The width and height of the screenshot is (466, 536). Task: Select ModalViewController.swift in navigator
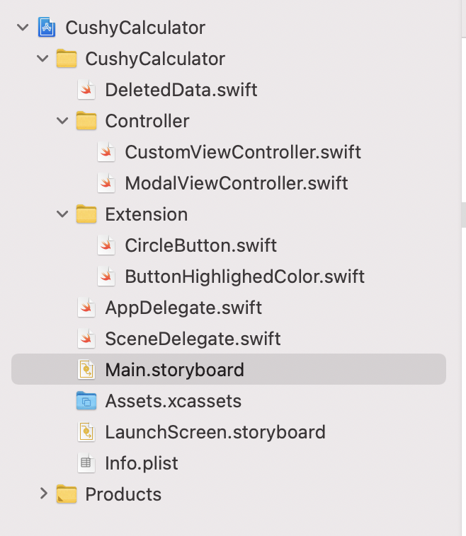click(237, 183)
